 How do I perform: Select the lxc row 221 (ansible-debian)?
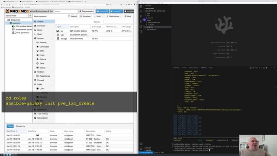[x=94, y=31]
